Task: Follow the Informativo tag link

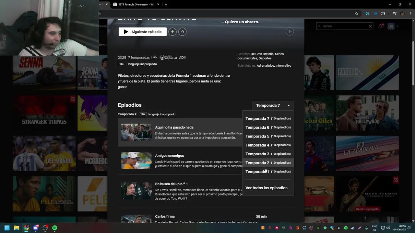Action: click(x=283, y=66)
